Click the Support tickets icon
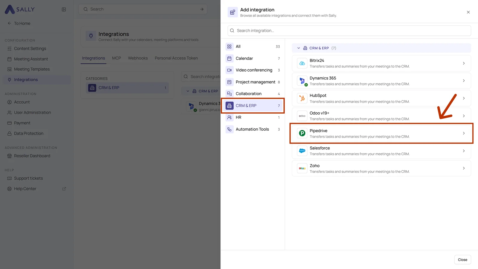This screenshot has height=269, width=478. click(10, 178)
